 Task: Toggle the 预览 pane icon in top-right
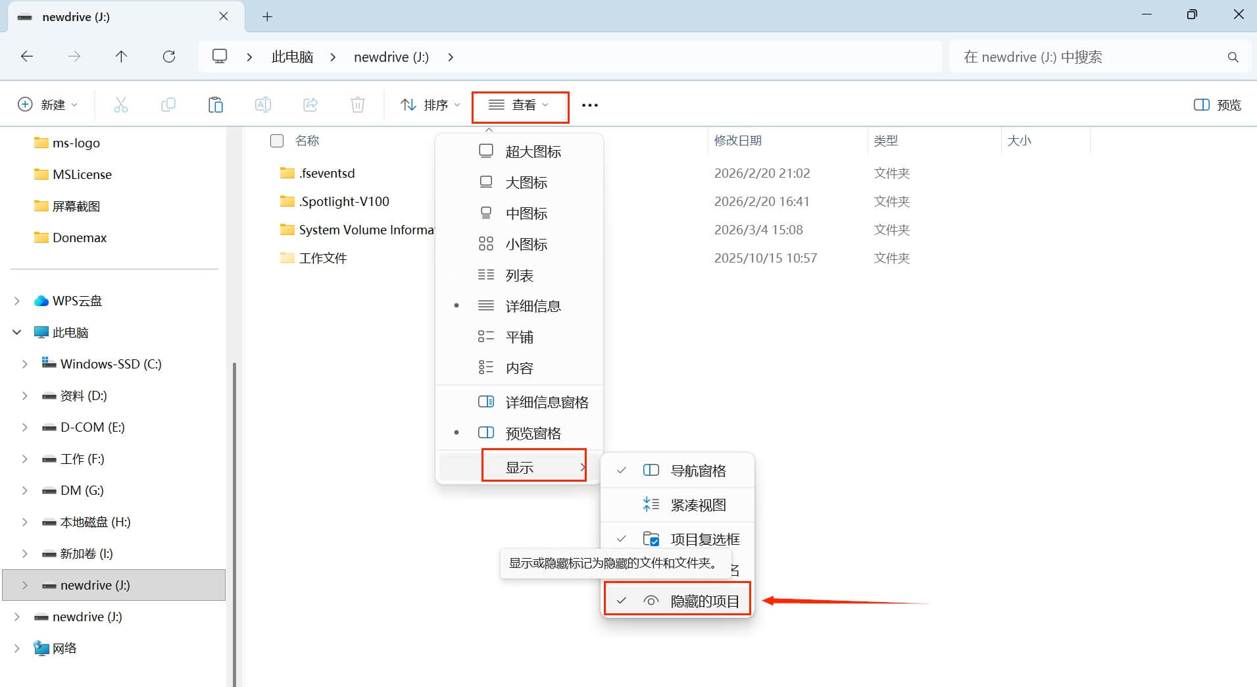click(x=1216, y=104)
